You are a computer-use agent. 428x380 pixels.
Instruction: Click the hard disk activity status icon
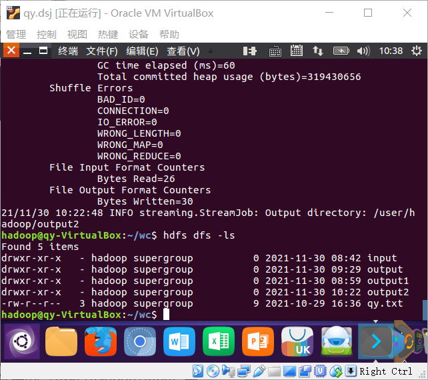[x=198, y=371]
